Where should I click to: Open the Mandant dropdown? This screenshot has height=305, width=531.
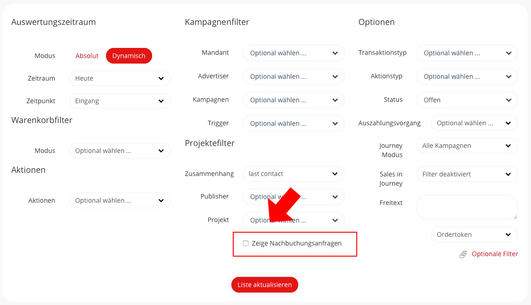pos(294,53)
